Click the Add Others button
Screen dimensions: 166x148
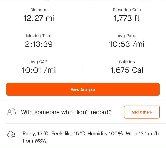pyautogui.click(x=142, y=112)
